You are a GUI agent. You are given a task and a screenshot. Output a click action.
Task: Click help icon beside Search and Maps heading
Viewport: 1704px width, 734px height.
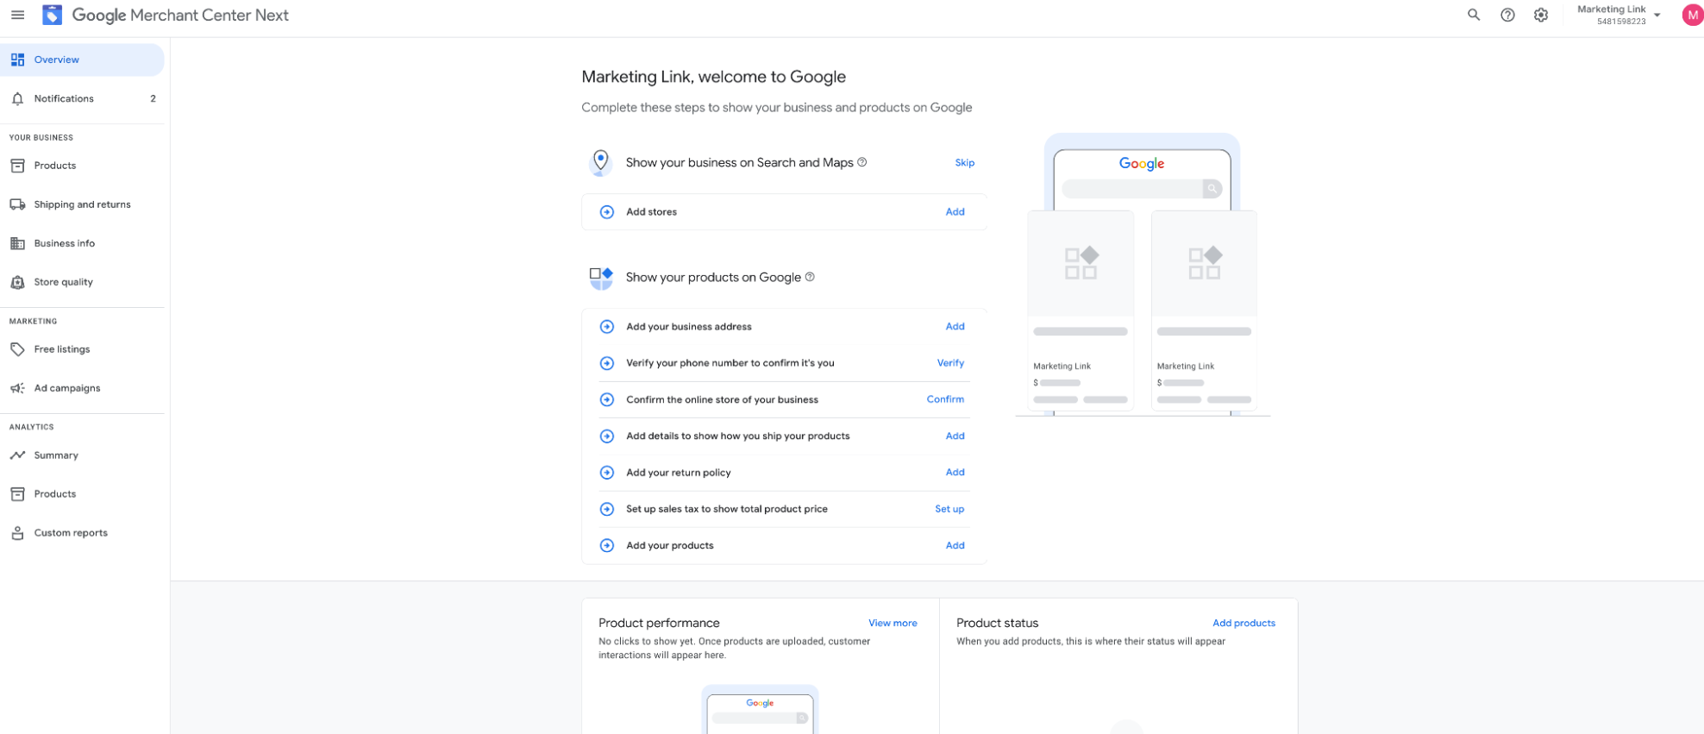click(861, 162)
